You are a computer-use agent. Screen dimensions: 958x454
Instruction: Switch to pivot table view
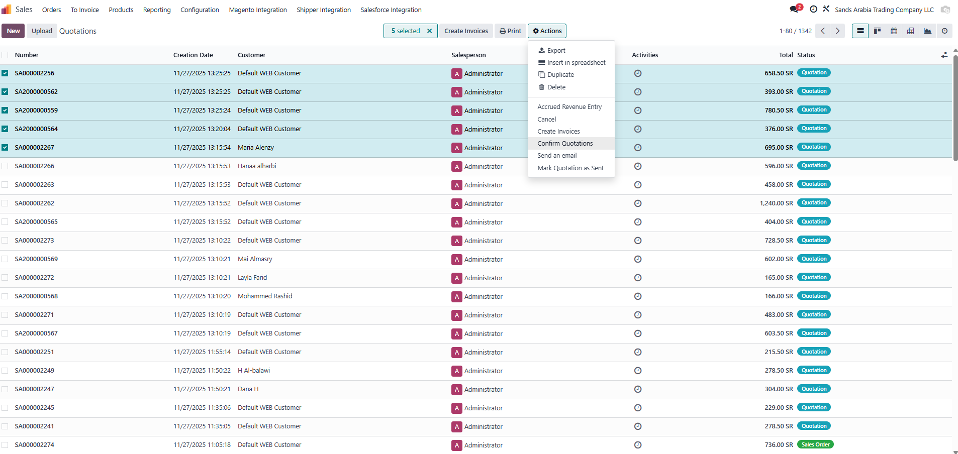click(x=910, y=31)
